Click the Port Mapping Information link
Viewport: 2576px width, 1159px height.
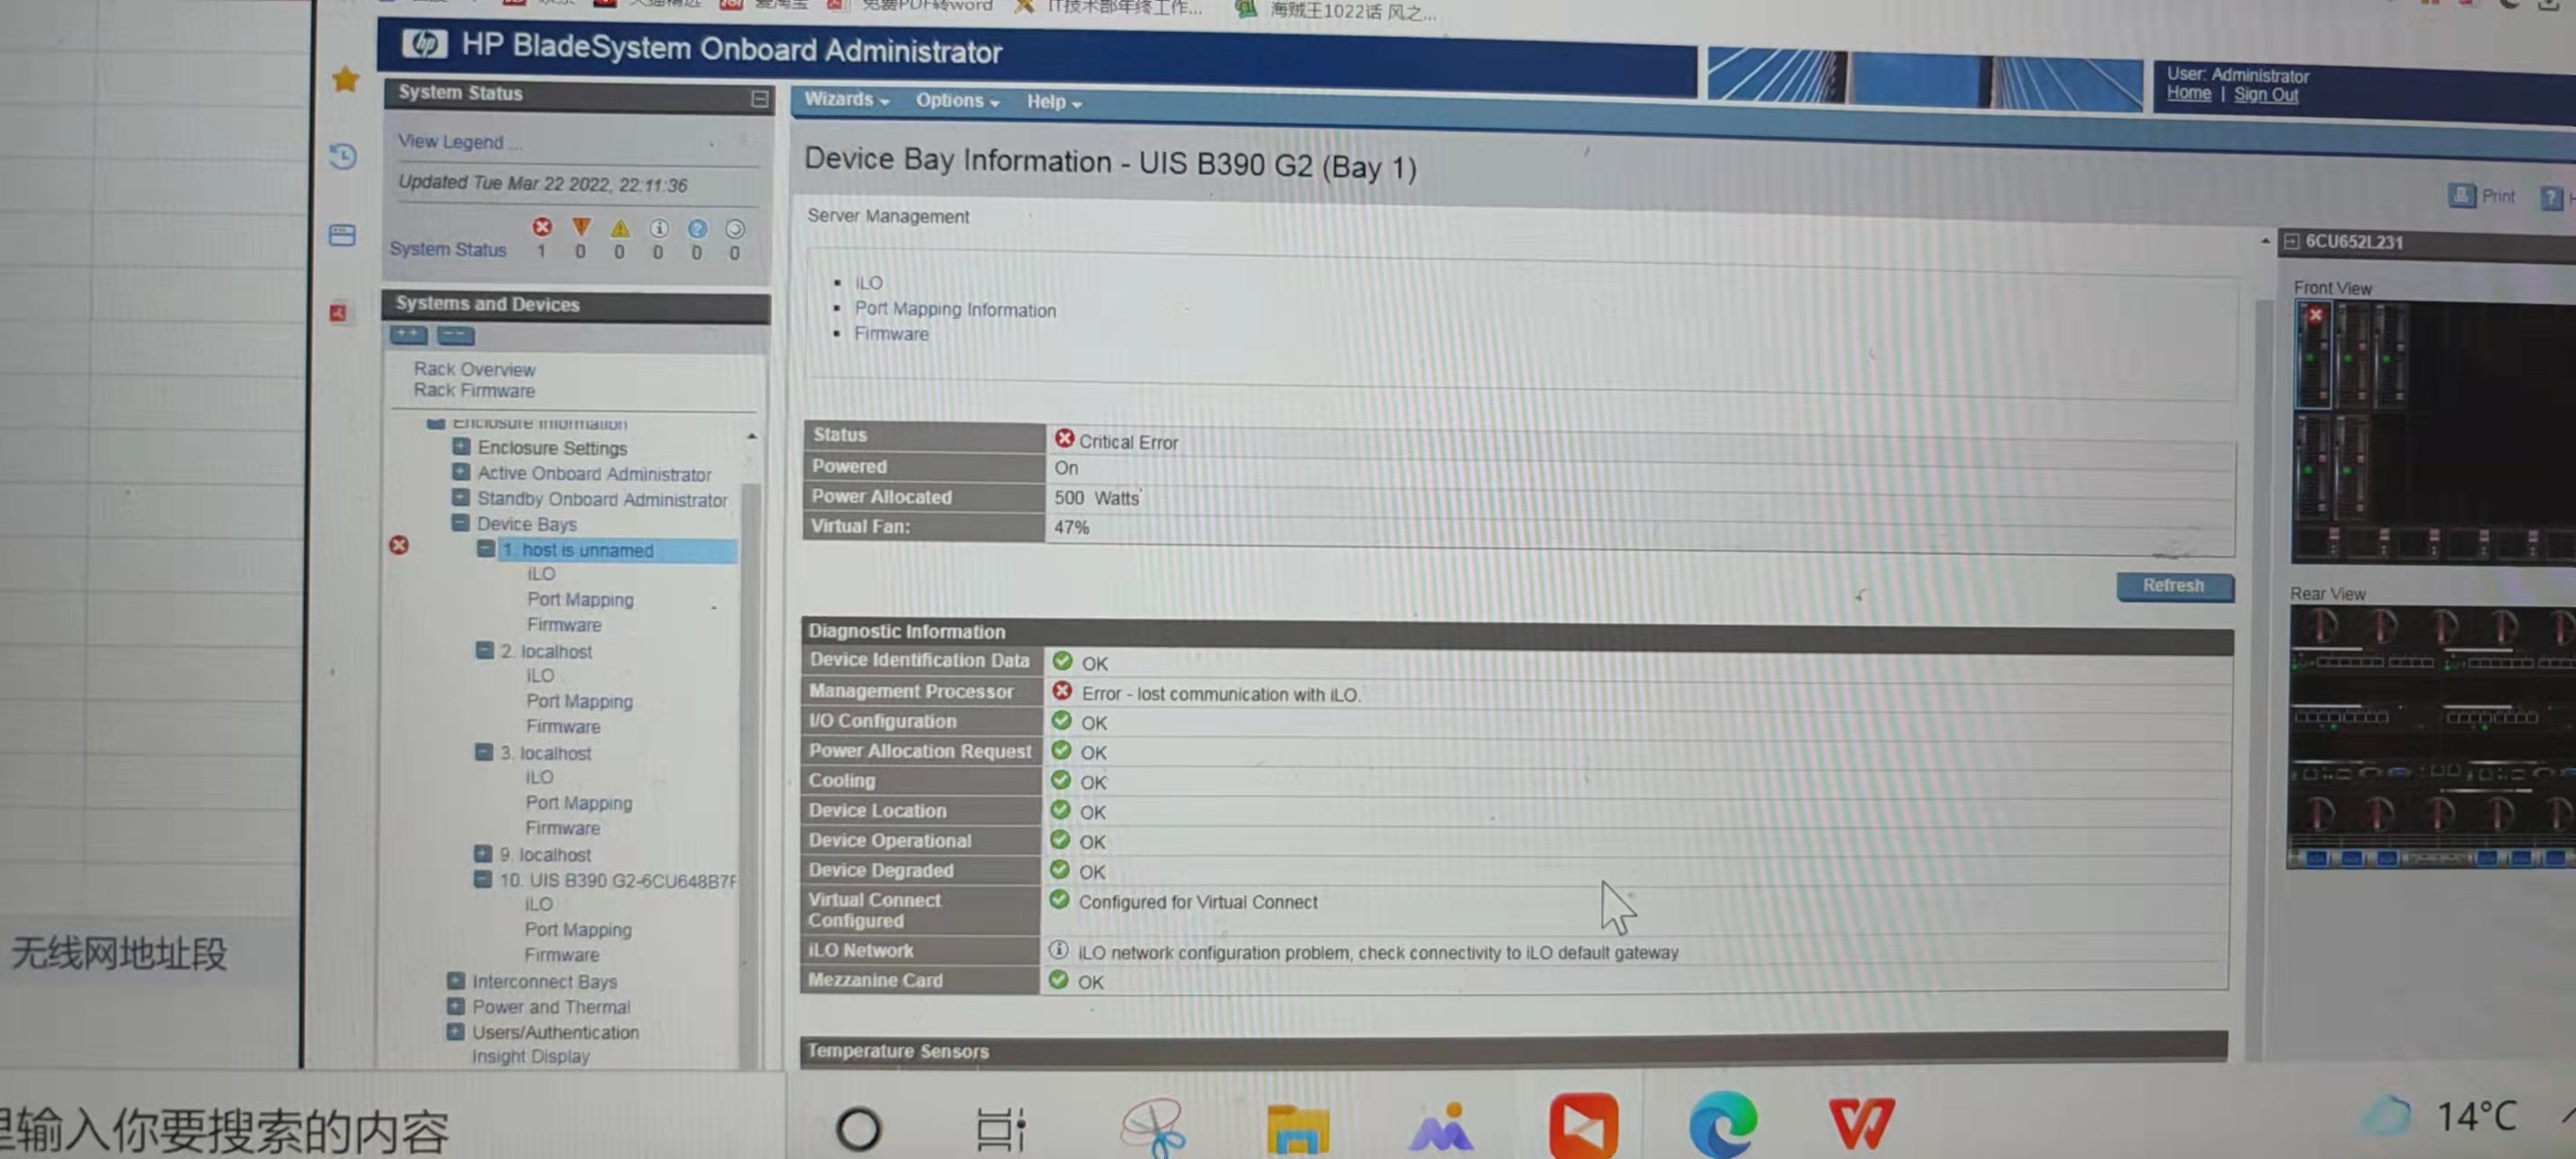click(954, 310)
